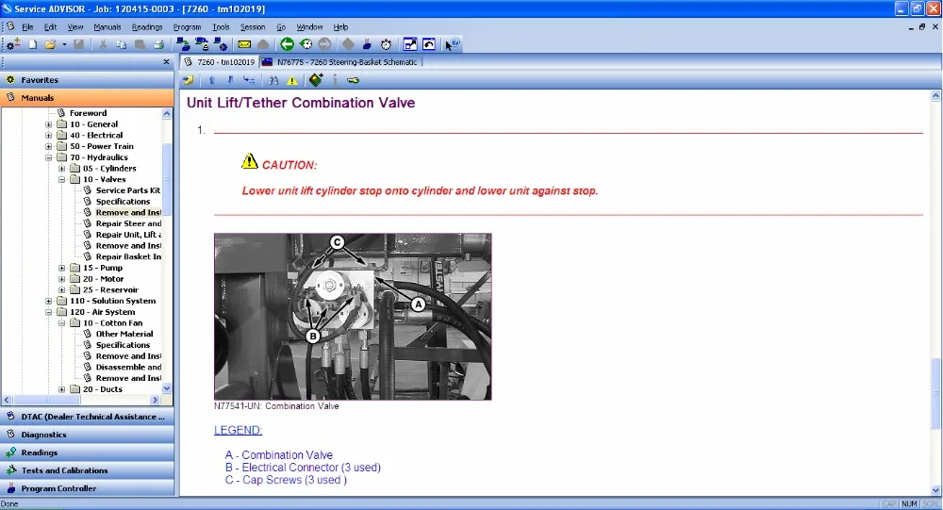The width and height of the screenshot is (943, 510).
Task: Click the blue up arrow in document toolbar
Action: [x=211, y=80]
